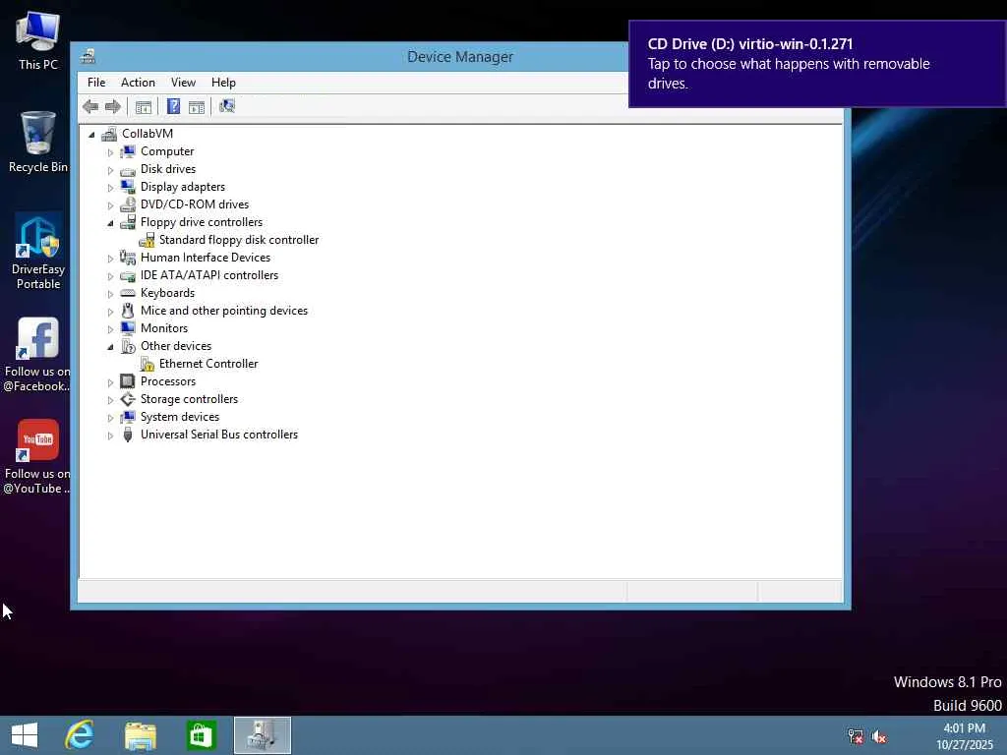Collapse the Other devices category
The height and width of the screenshot is (755, 1007).
110,347
